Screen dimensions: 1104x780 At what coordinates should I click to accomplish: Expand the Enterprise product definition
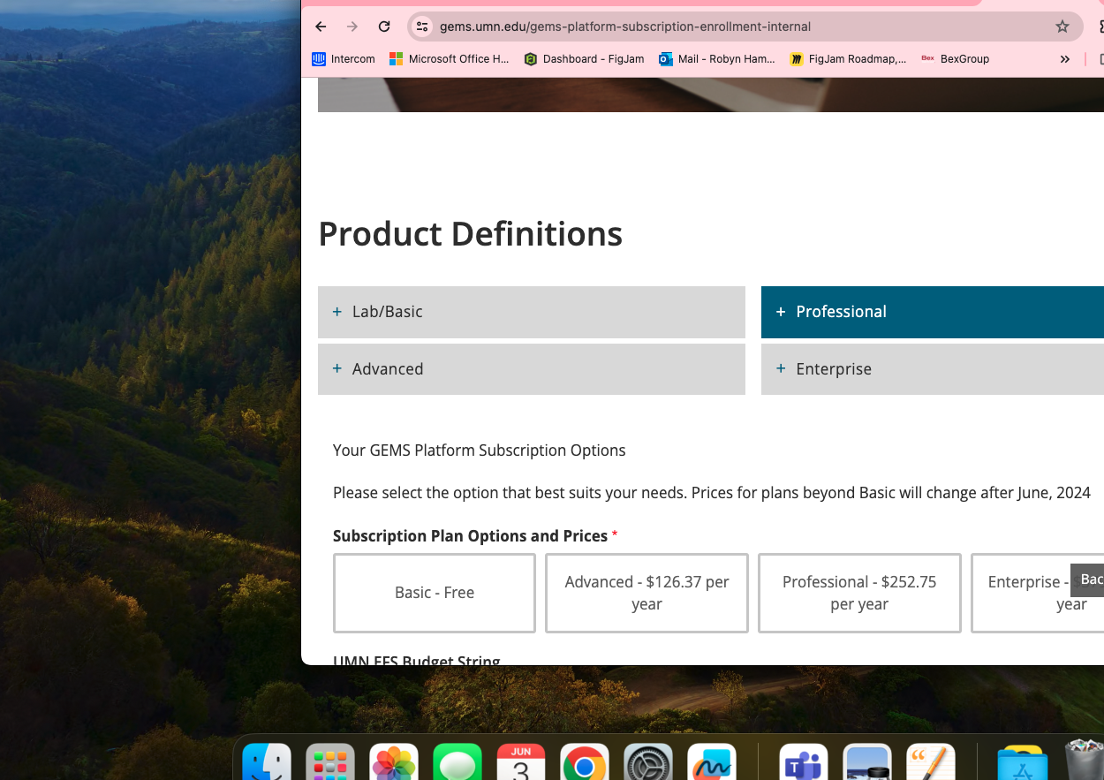tap(932, 369)
